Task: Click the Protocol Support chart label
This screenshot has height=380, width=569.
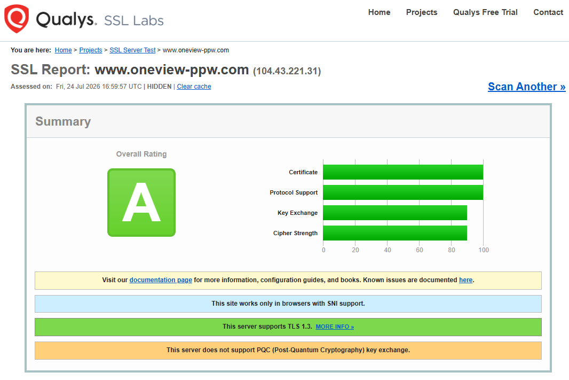Action: click(x=294, y=192)
